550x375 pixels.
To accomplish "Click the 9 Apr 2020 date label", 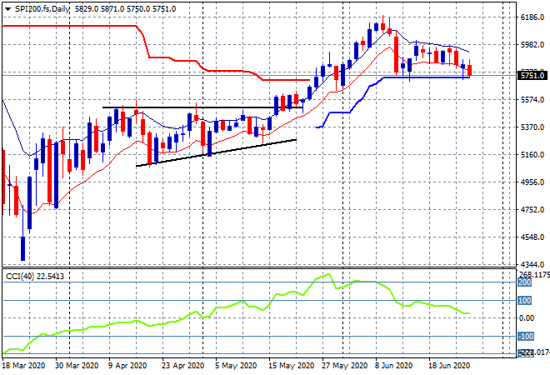I will pos(128,366).
